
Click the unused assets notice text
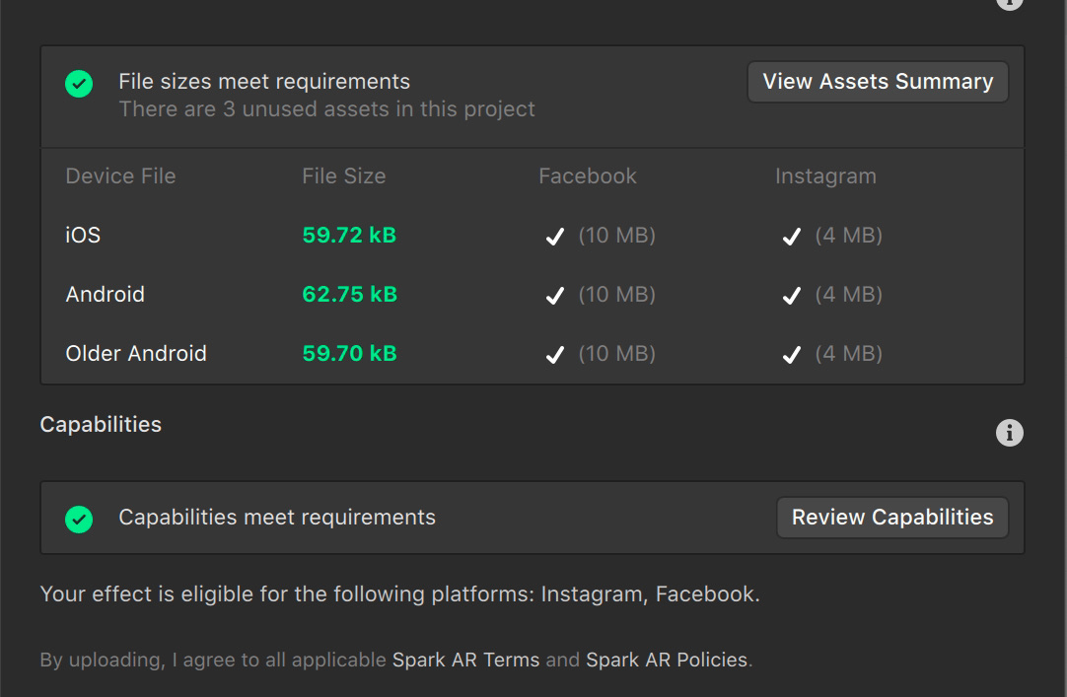(326, 109)
